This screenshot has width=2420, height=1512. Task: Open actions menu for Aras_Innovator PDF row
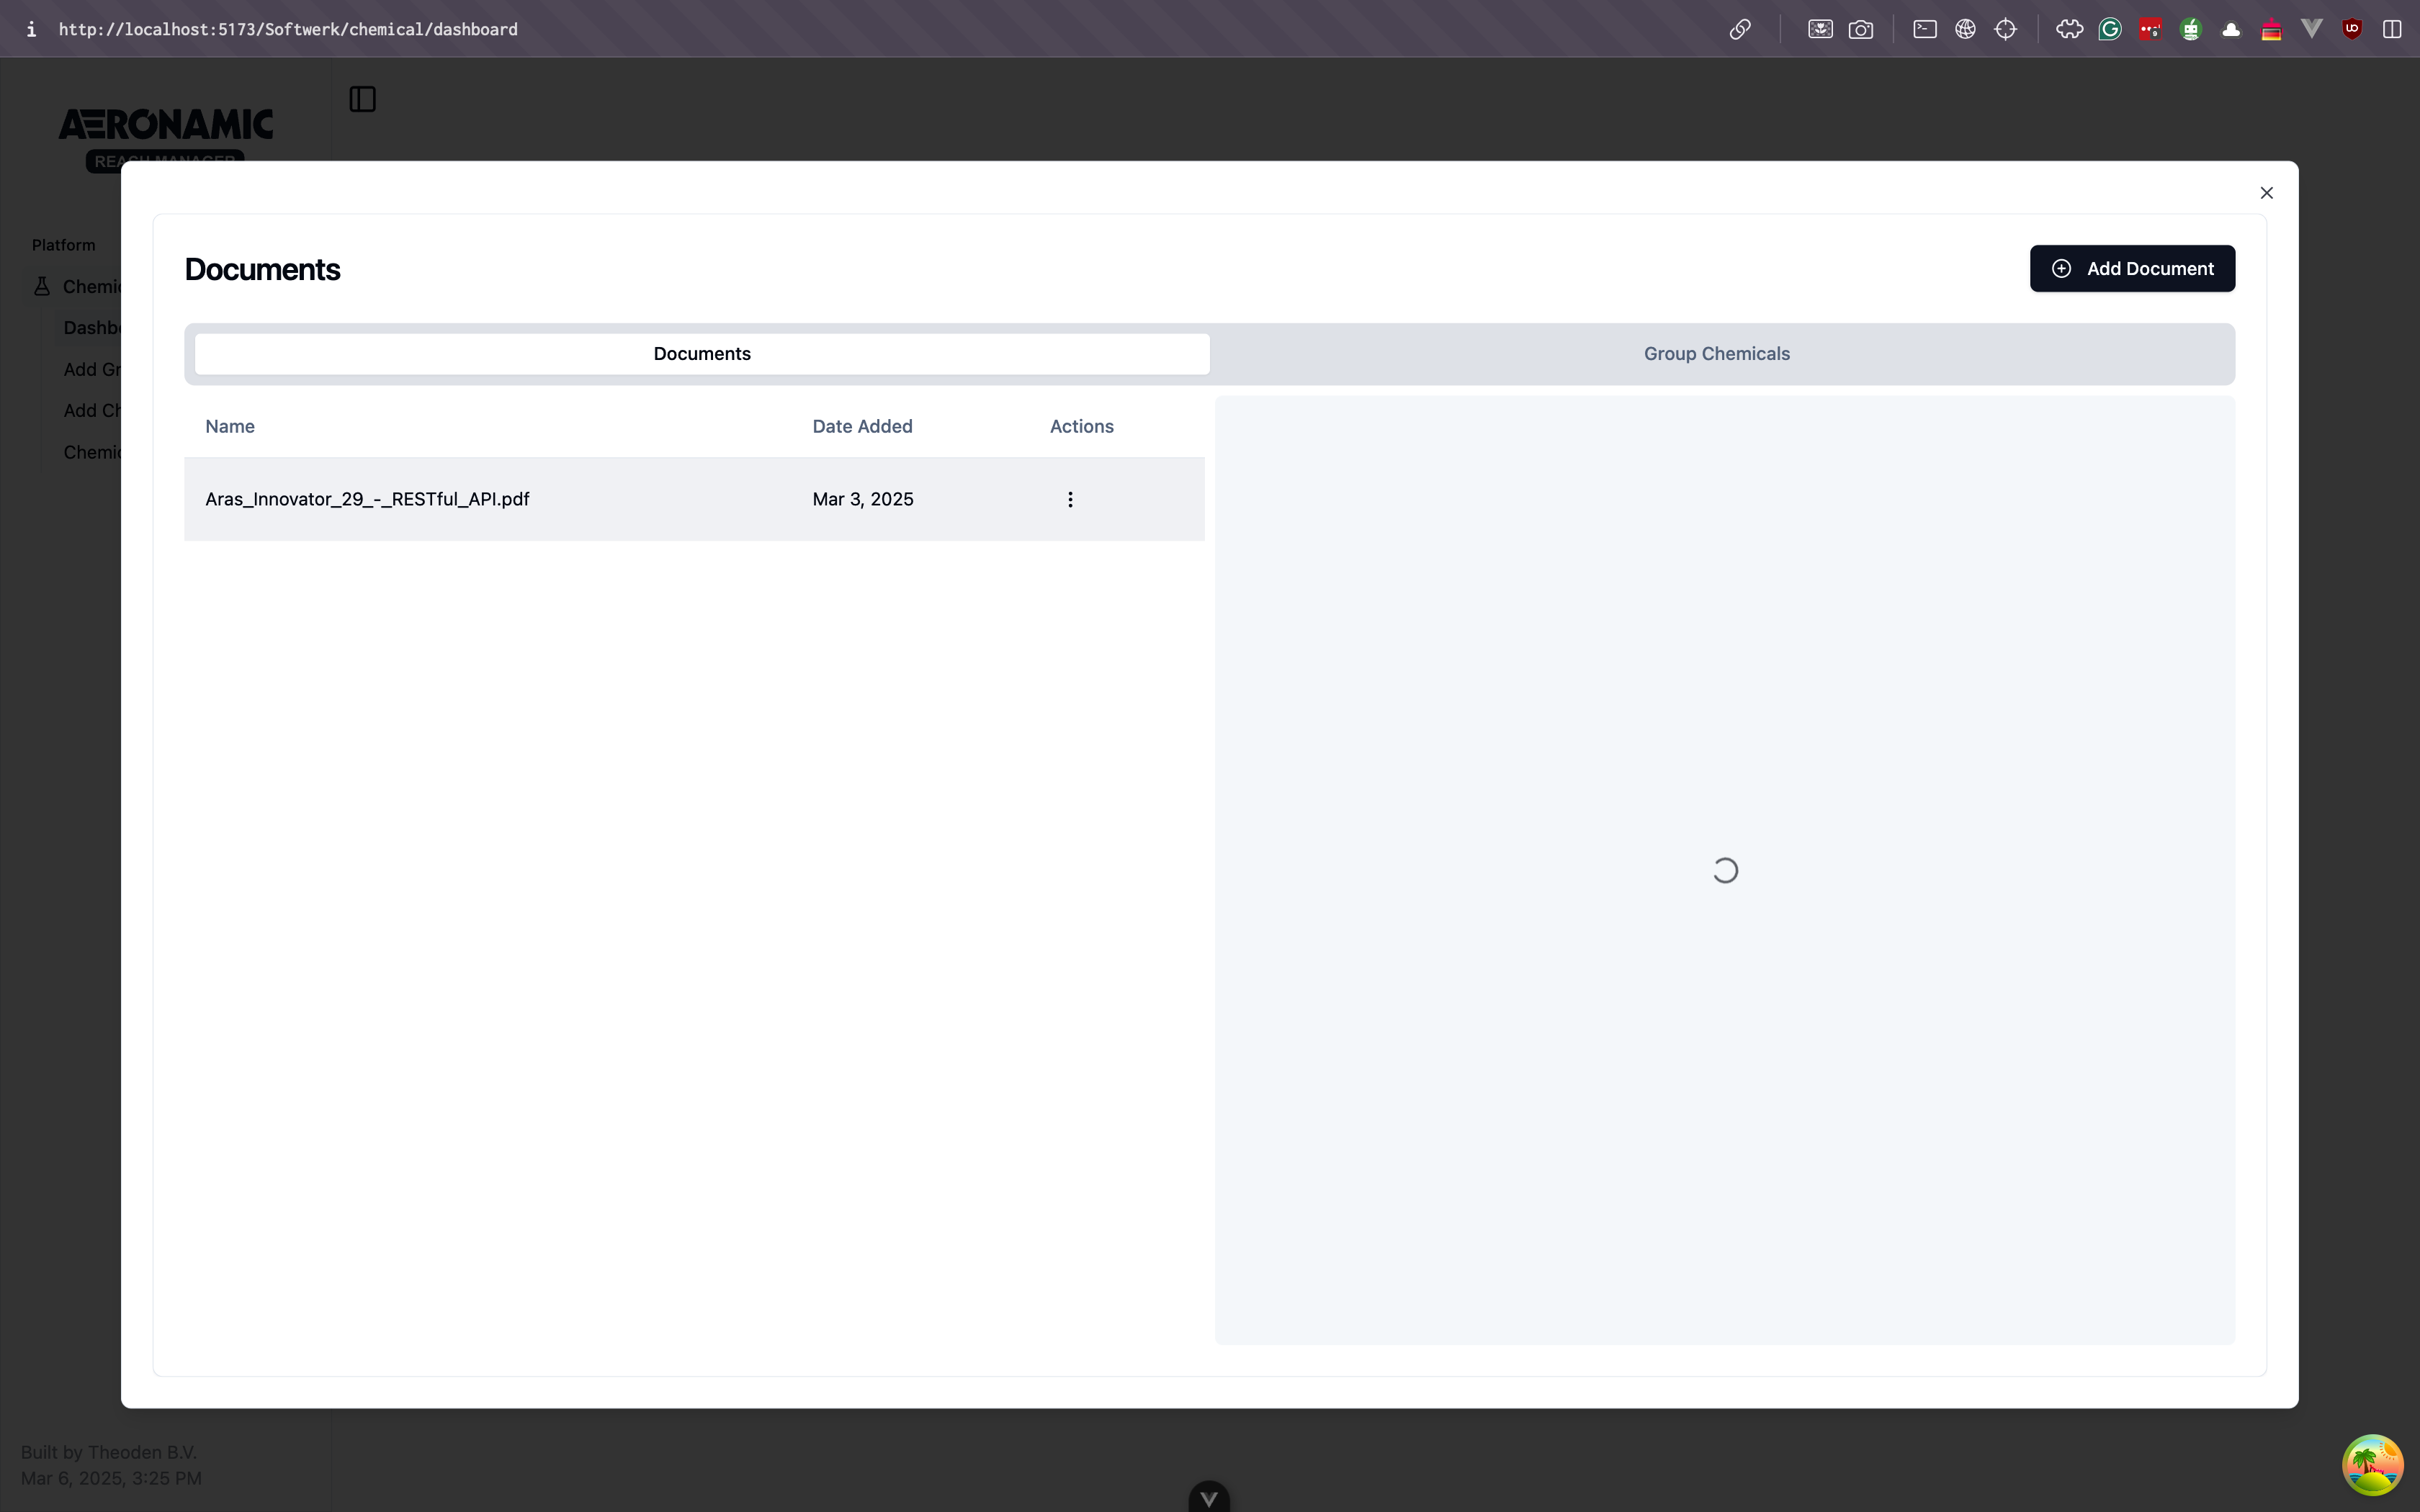pyautogui.click(x=1070, y=499)
